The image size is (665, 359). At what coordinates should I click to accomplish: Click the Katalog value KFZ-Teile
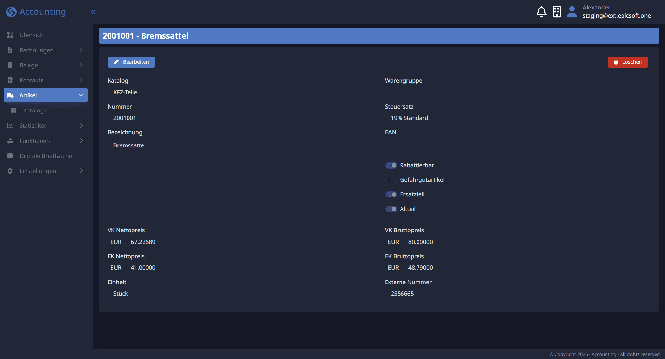point(125,92)
